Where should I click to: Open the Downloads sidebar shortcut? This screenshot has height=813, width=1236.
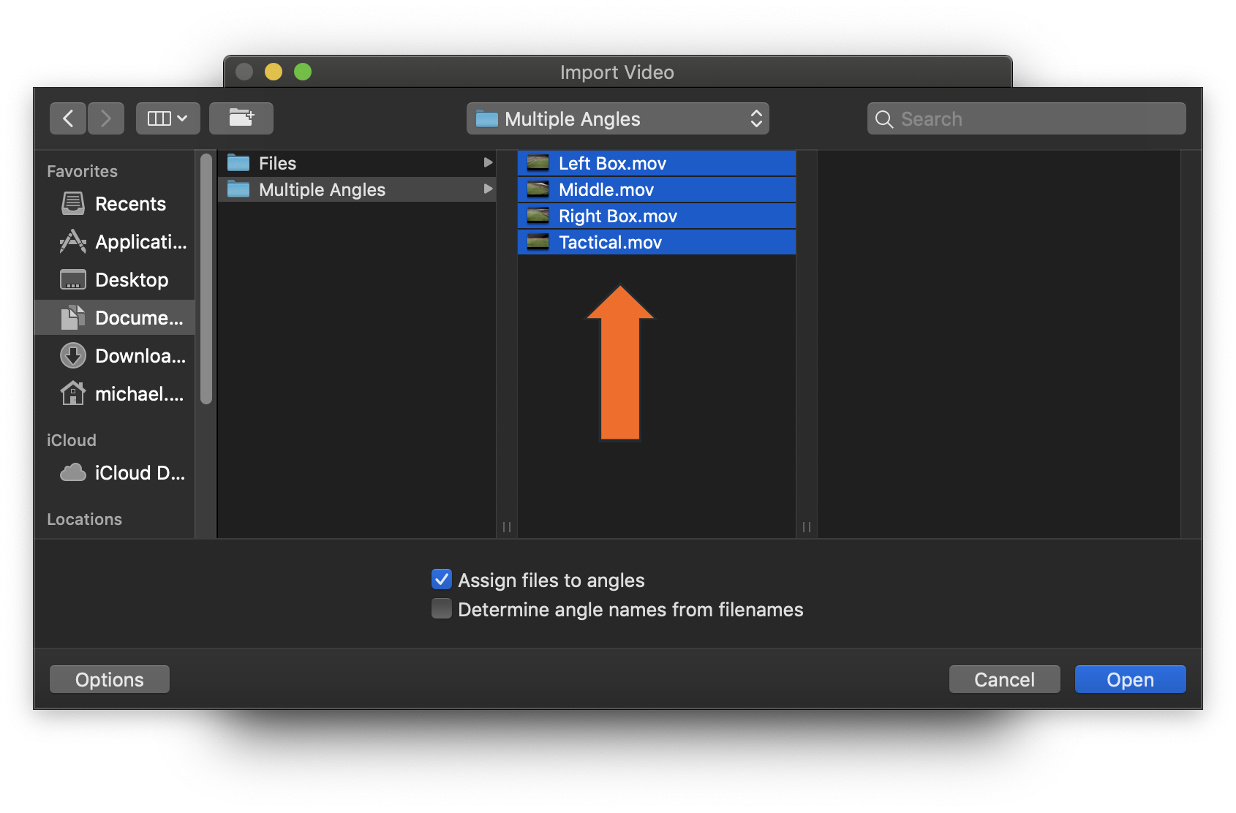pyautogui.click(x=132, y=355)
